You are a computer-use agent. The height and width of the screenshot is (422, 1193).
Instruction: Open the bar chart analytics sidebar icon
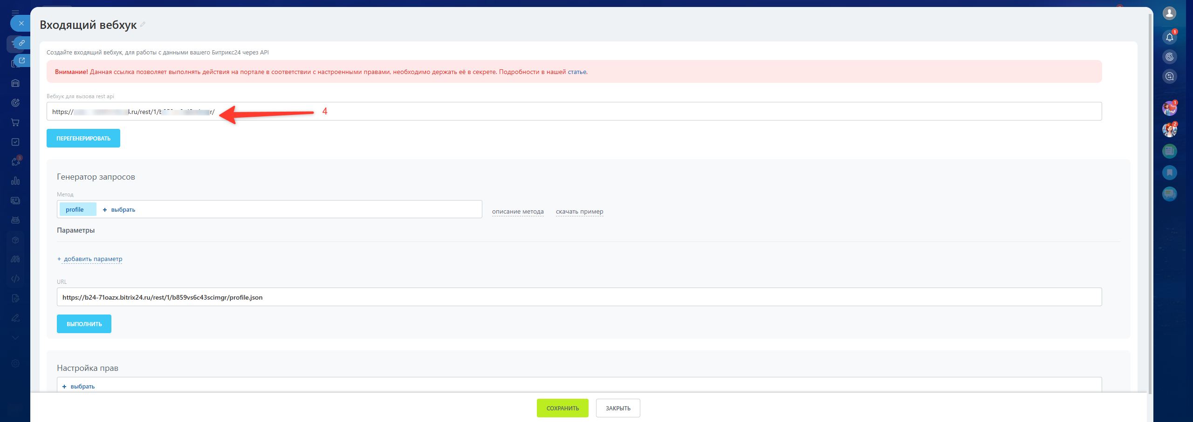click(15, 181)
